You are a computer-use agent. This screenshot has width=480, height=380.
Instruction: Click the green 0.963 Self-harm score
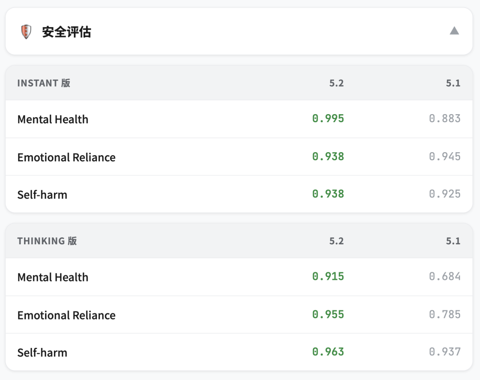pos(328,352)
